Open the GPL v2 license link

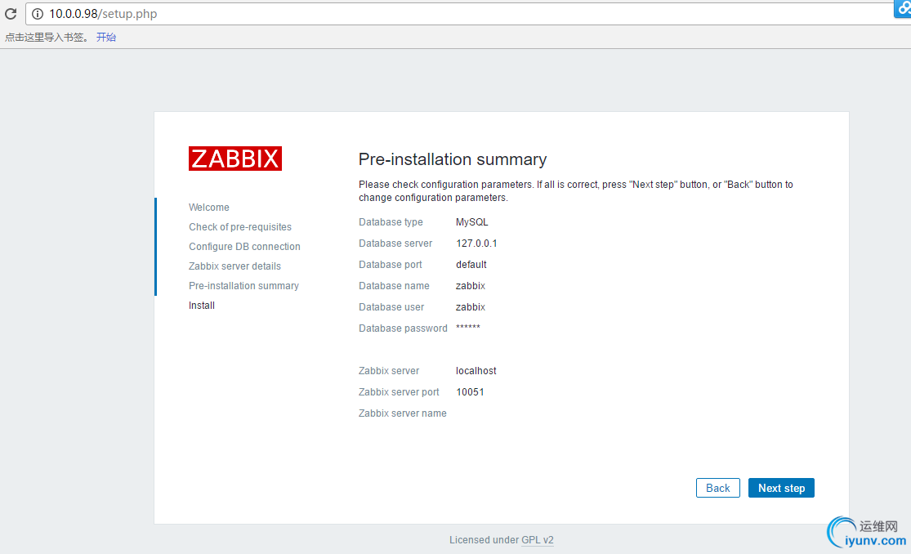(x=538, y=540)
